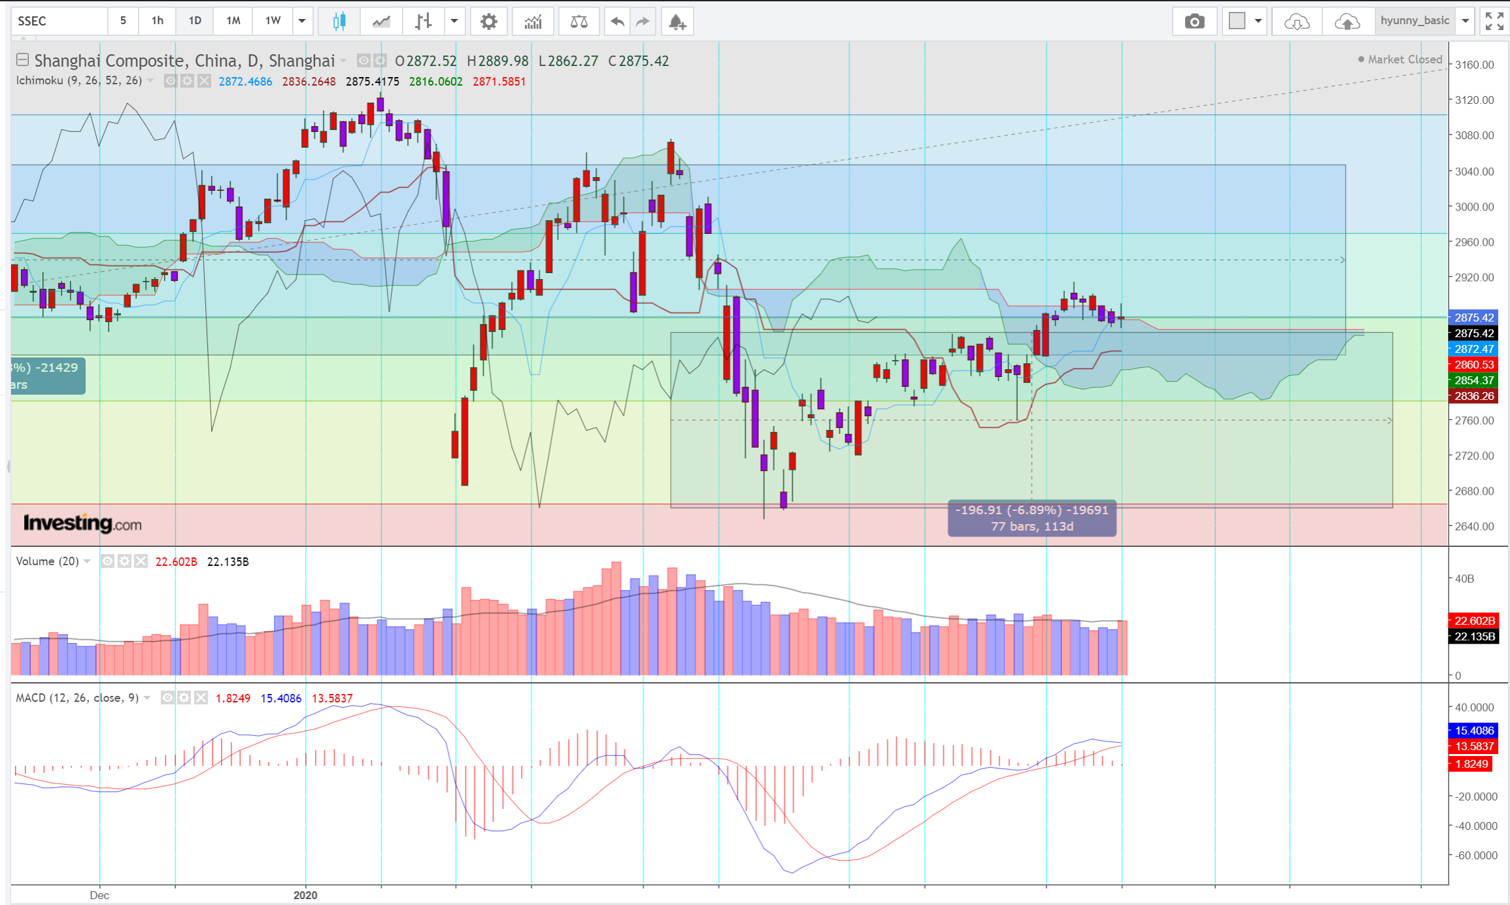1510x905 pixels.
Task: Hide the Volume (20) indicator eye
Action: click(107, 561)
